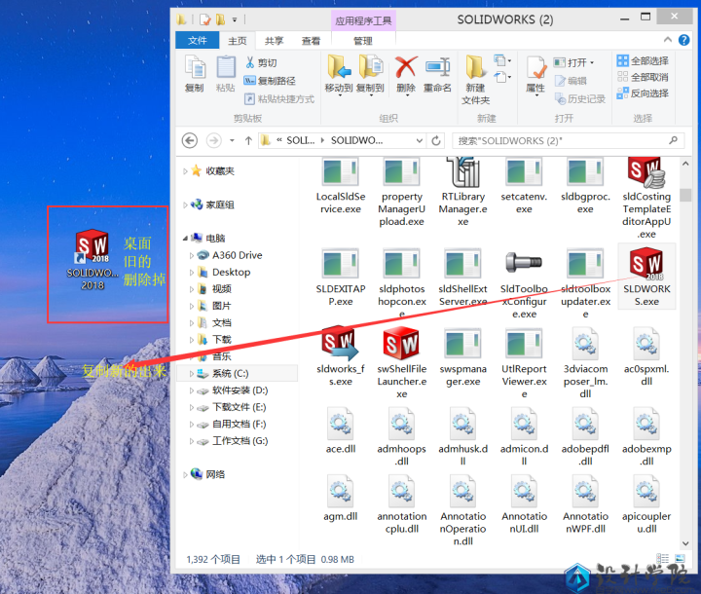Click the Cut (剪切) scissors button
Viewport: 701px width, 594px height.
251,62
